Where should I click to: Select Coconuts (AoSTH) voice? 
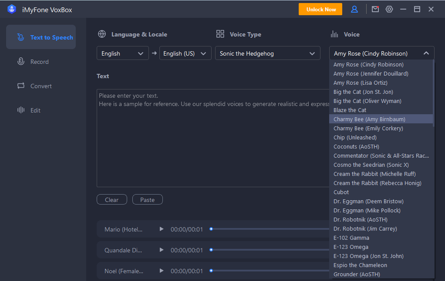(x=381, y=147)
